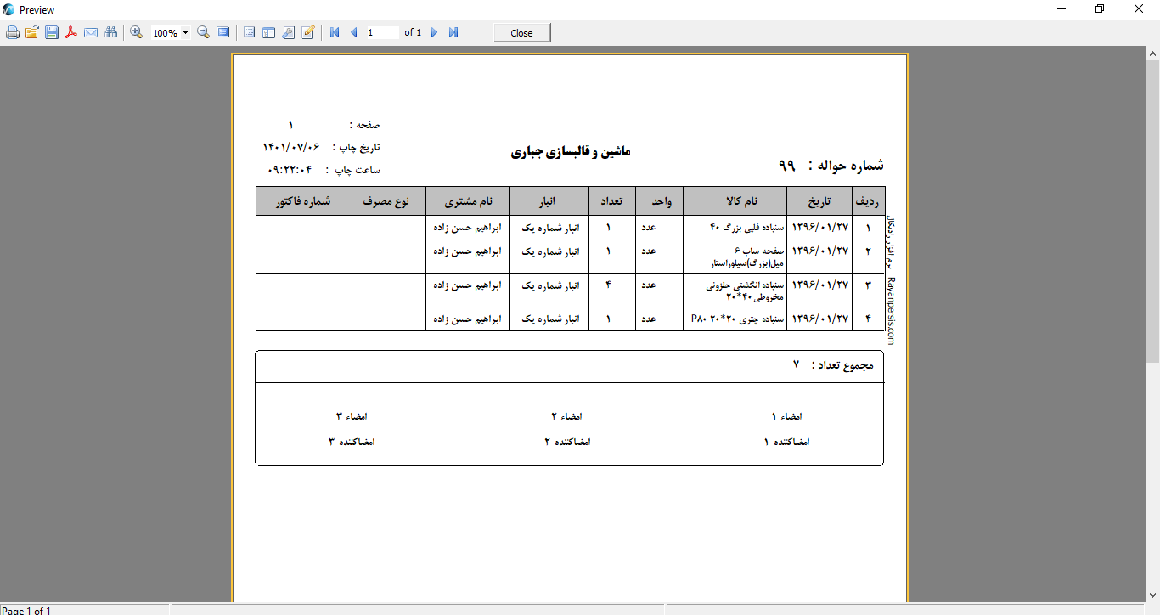
Task: Click item 'سنباده چتری' in row 4
Action: (760, 319)
